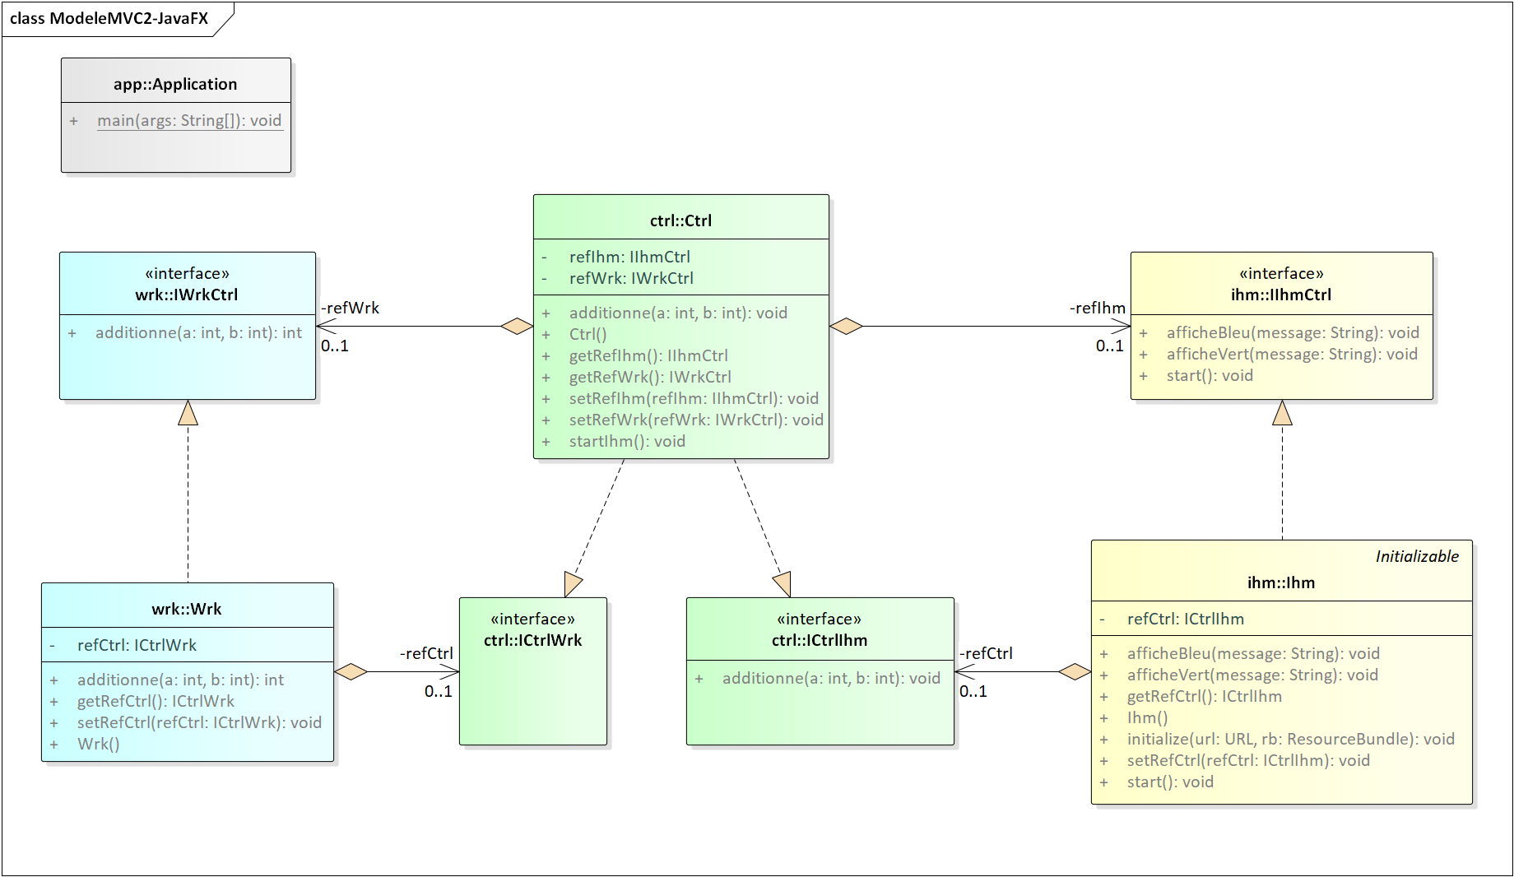The width and height of the screenshot is (1514, 877).
Task: Click the initialize(url: URL, rb: ResourceBundle) operation
Action: click(x=1290, y=740)
